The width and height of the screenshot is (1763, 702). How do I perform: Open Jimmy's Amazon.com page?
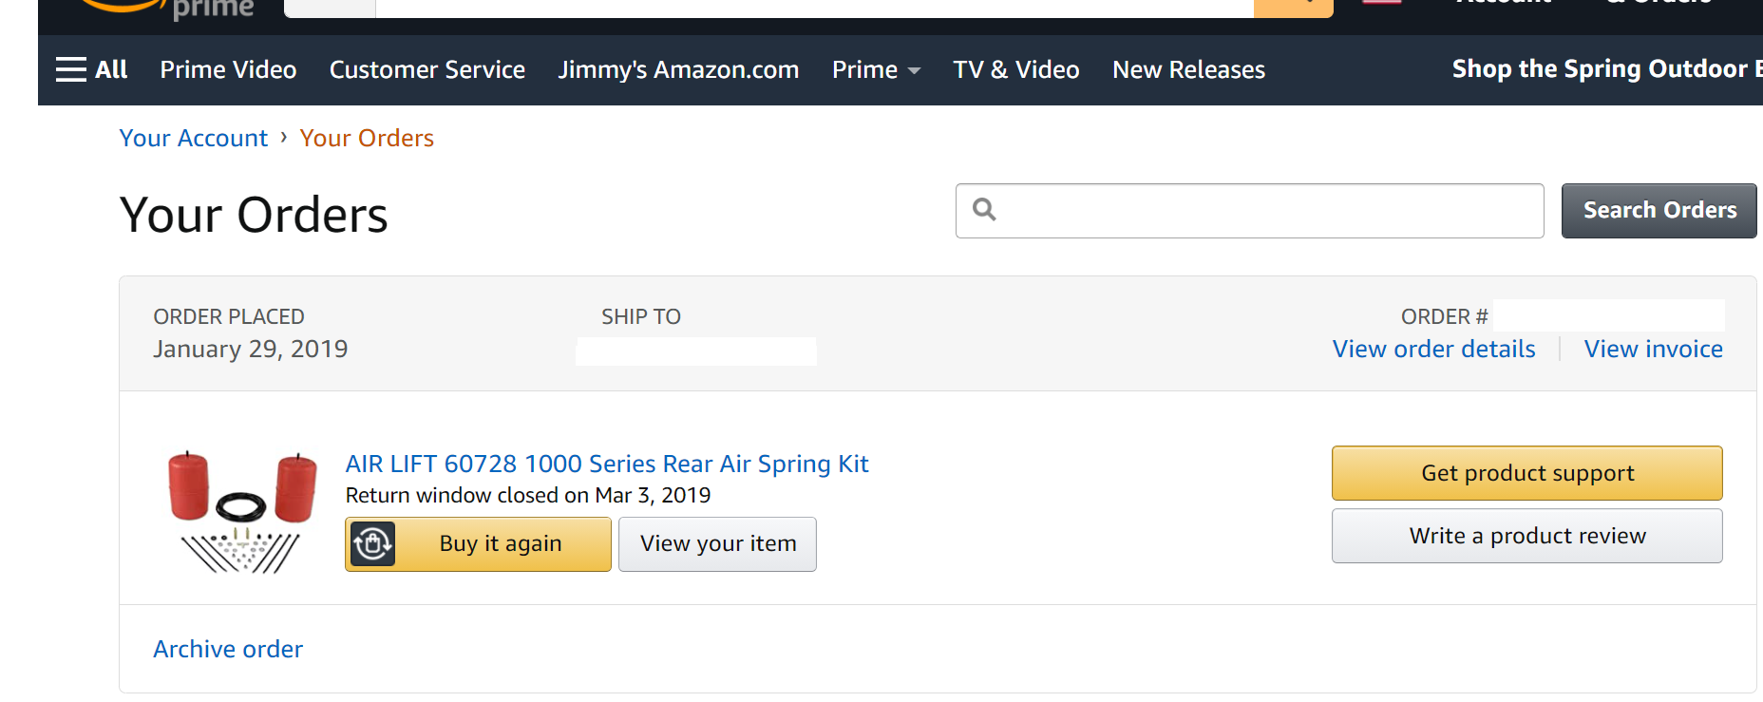click(678, 69)
